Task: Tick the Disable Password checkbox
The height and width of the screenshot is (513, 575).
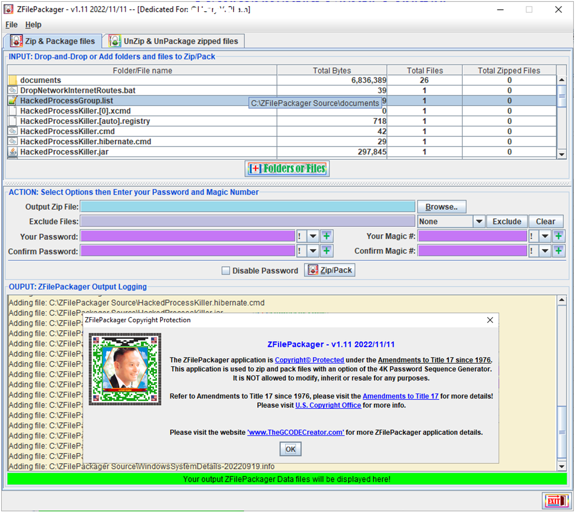Action: (x=226, y=271)
